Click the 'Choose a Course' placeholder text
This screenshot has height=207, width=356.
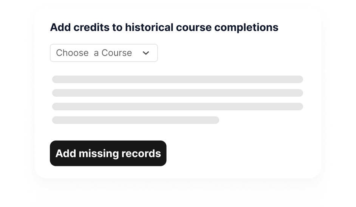pyautogui.click(x=94, y=53)
